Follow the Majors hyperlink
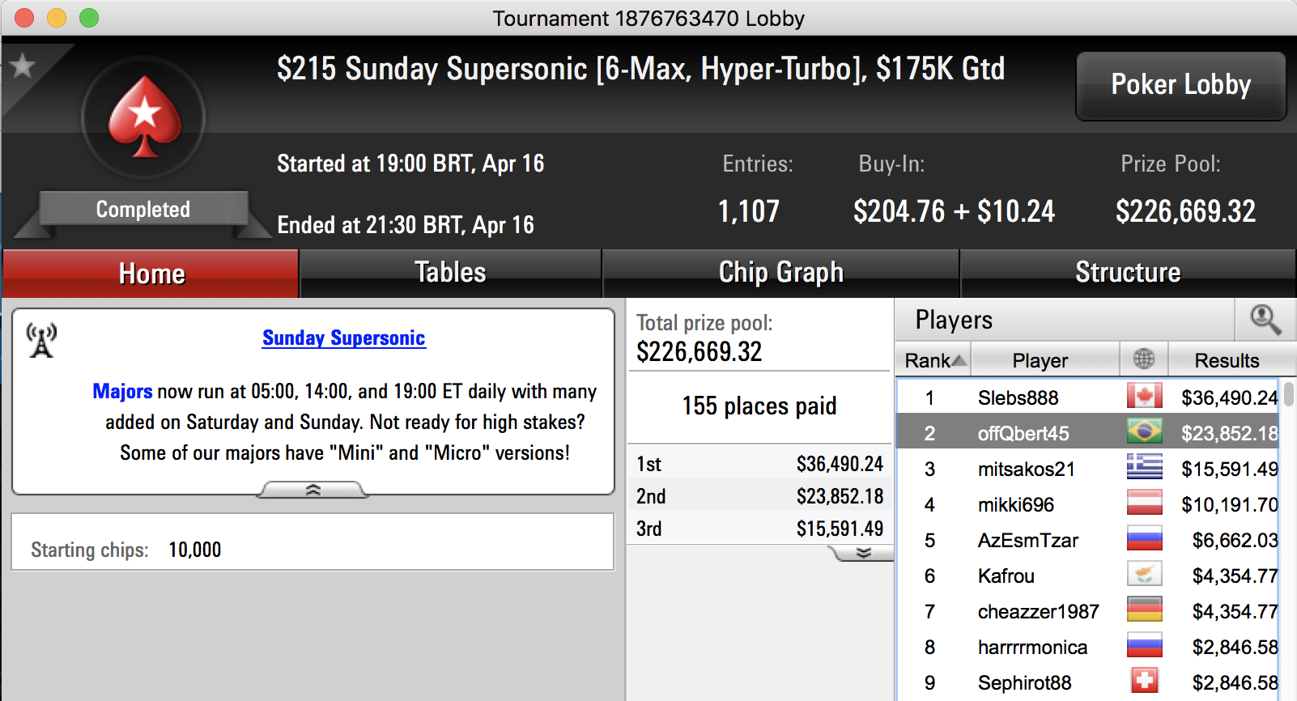 [x=122, y=391]
